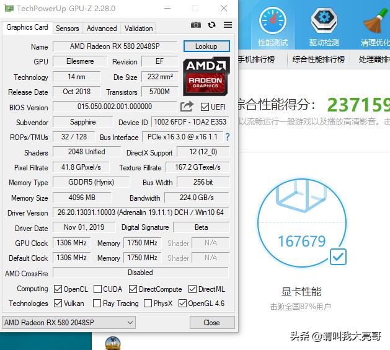
Task: Click the Driver Date value Nov 01, 2019
Action: [84, 227]
